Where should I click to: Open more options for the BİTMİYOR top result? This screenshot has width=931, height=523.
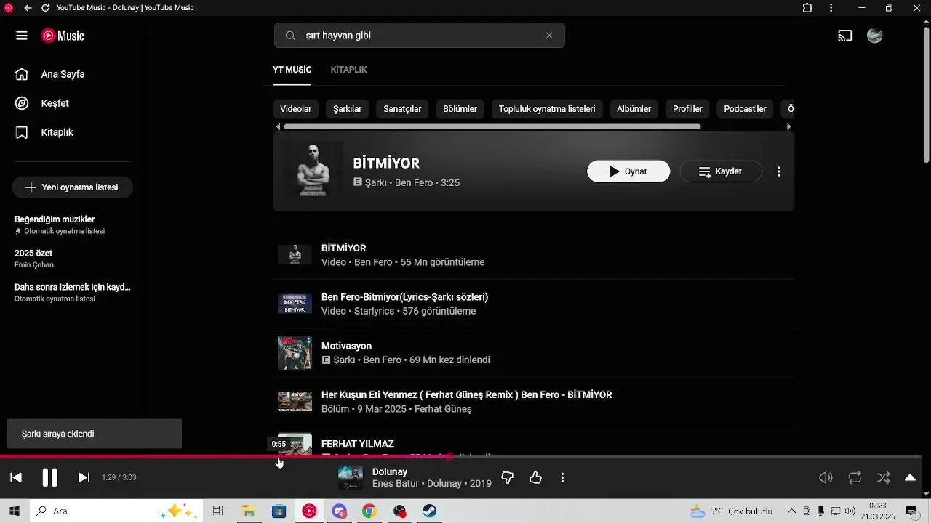[779, 171]
